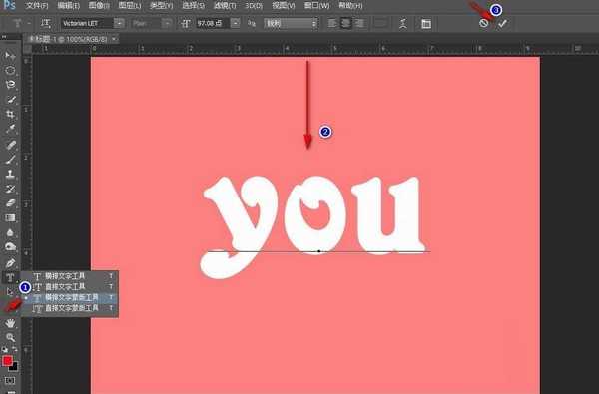Select the Eyedropper tool
Screen dimensions: 599x394
[x=10, y=129]
